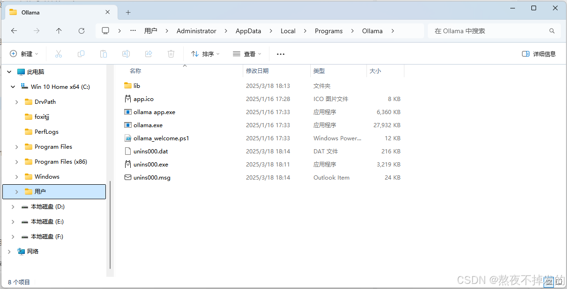Navigate to Programs in breadcrumb
567x289 pixels.
click(328, 31)
